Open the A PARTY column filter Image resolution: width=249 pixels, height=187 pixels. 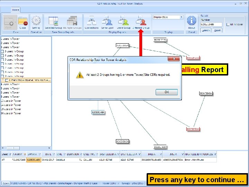[25, 154]
